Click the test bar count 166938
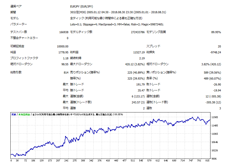 (x=64, y=32)
